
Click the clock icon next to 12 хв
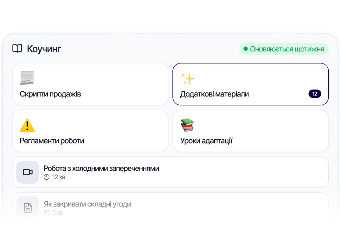(46, 177)
